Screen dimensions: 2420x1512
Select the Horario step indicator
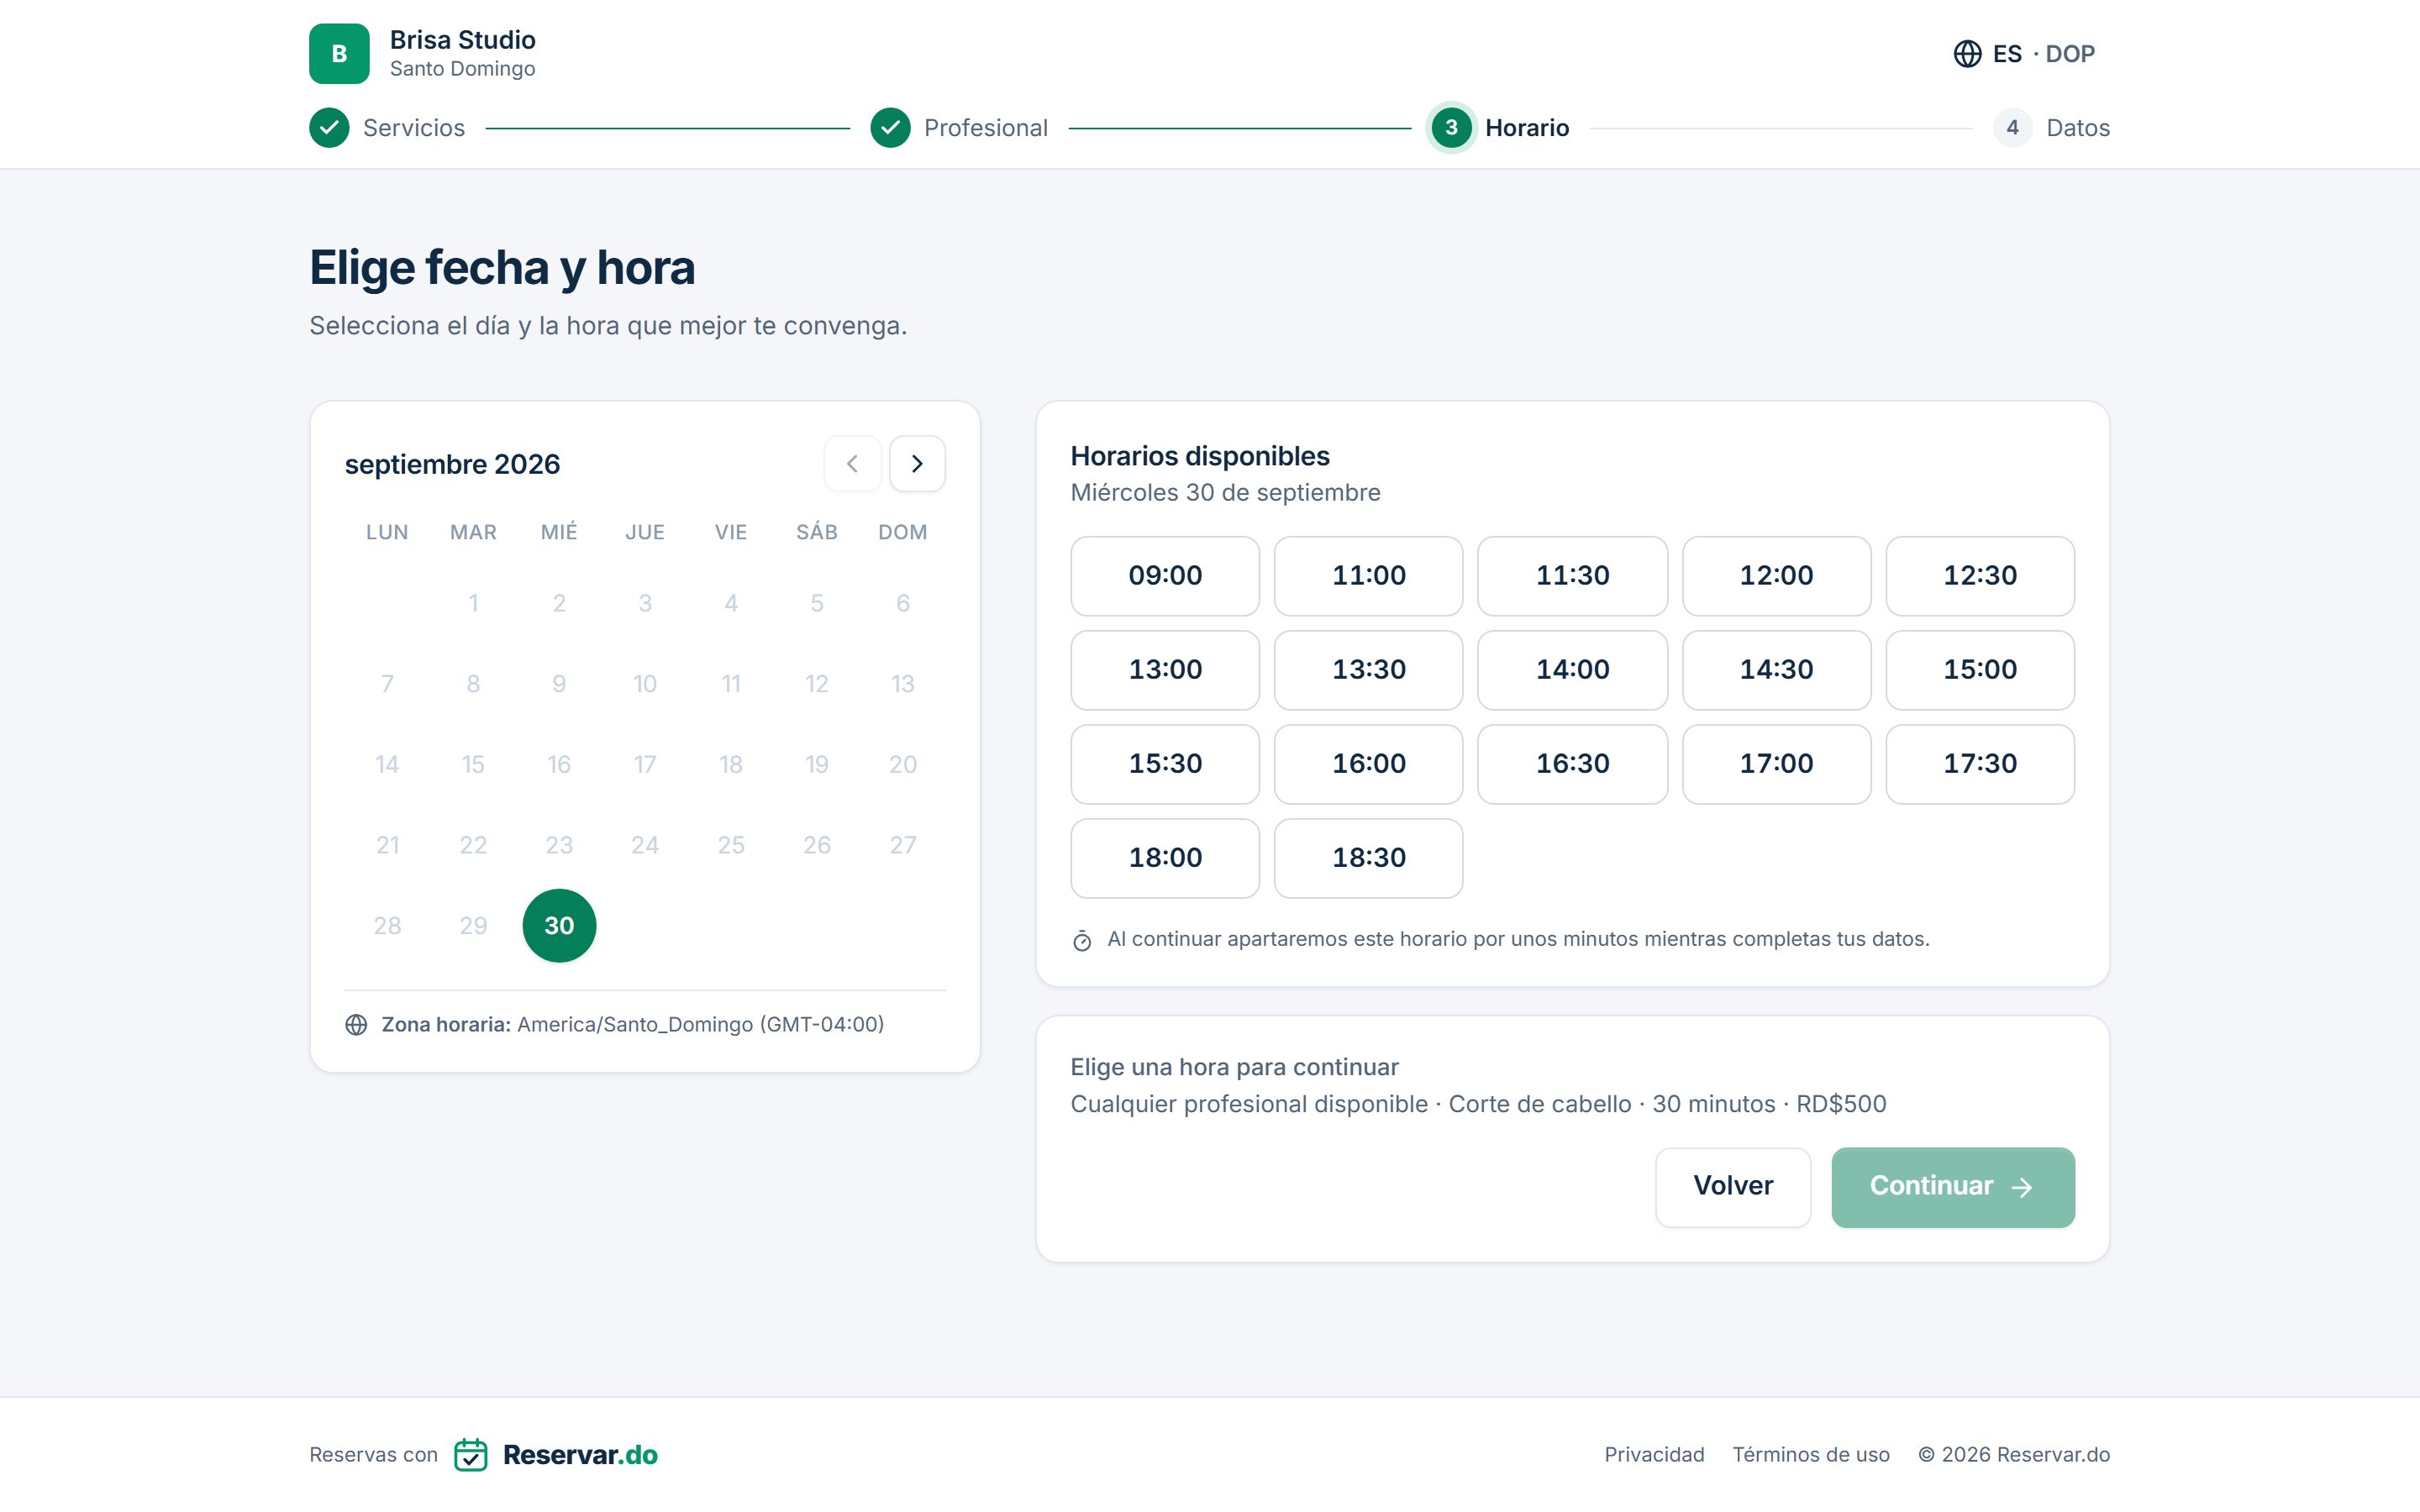[x=1499, y=128]
